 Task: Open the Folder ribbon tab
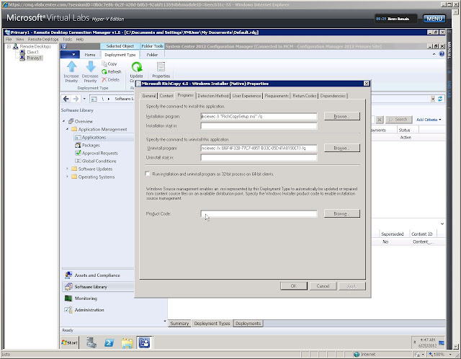pos(152,55)
